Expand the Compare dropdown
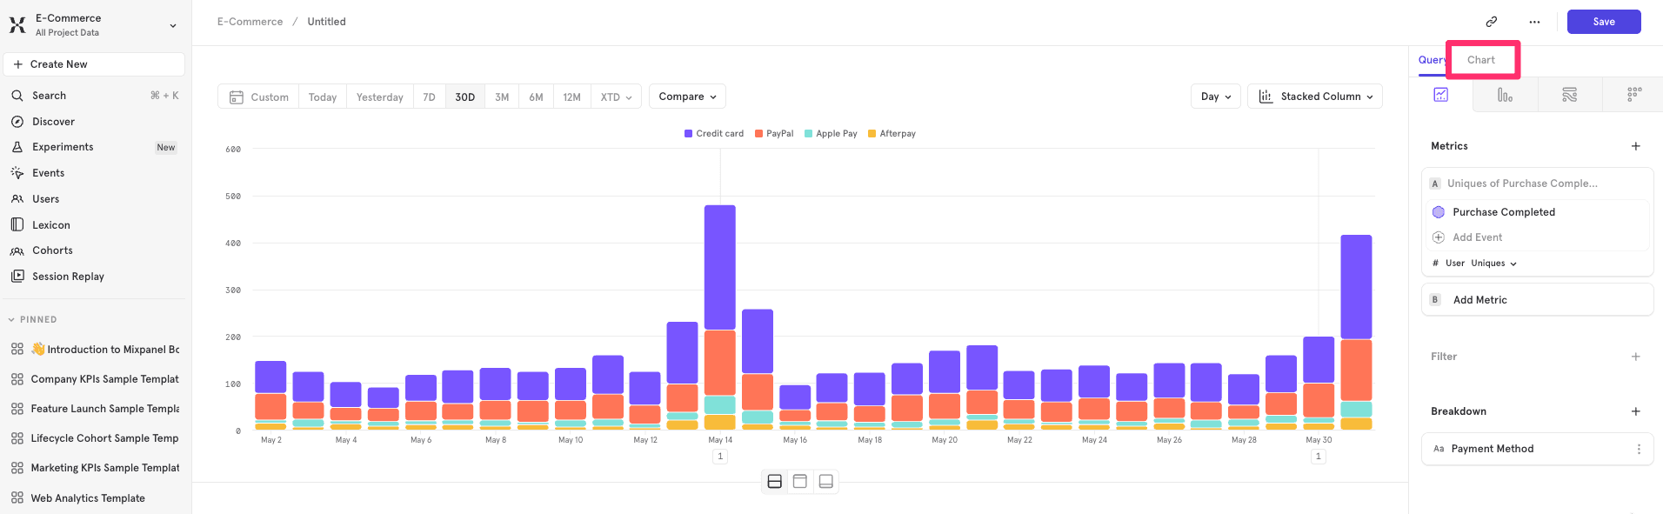This screenshot has height=514, width=1663. tap(687, 97)
